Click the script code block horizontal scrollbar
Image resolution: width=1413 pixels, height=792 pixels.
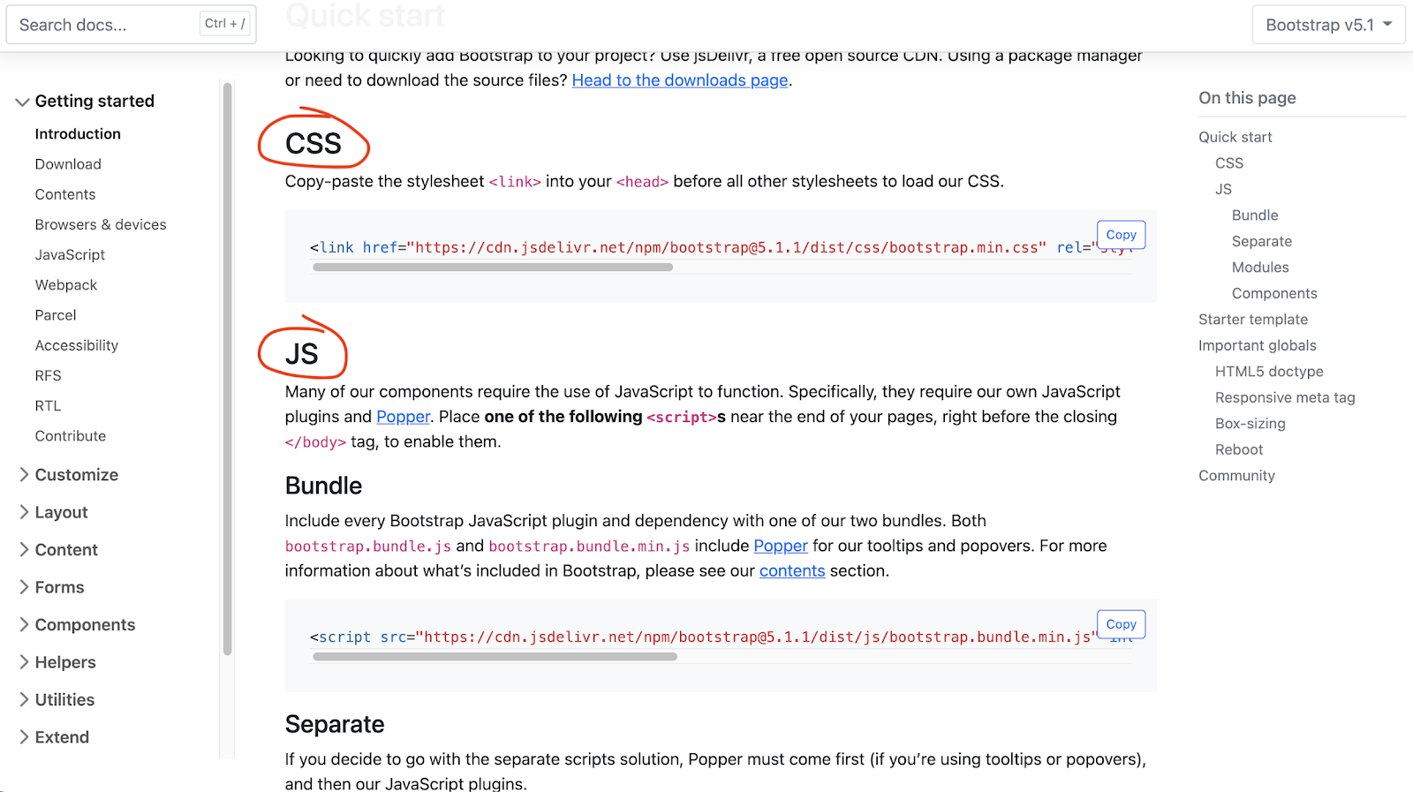pyautogui.click(x=495, y=657)
